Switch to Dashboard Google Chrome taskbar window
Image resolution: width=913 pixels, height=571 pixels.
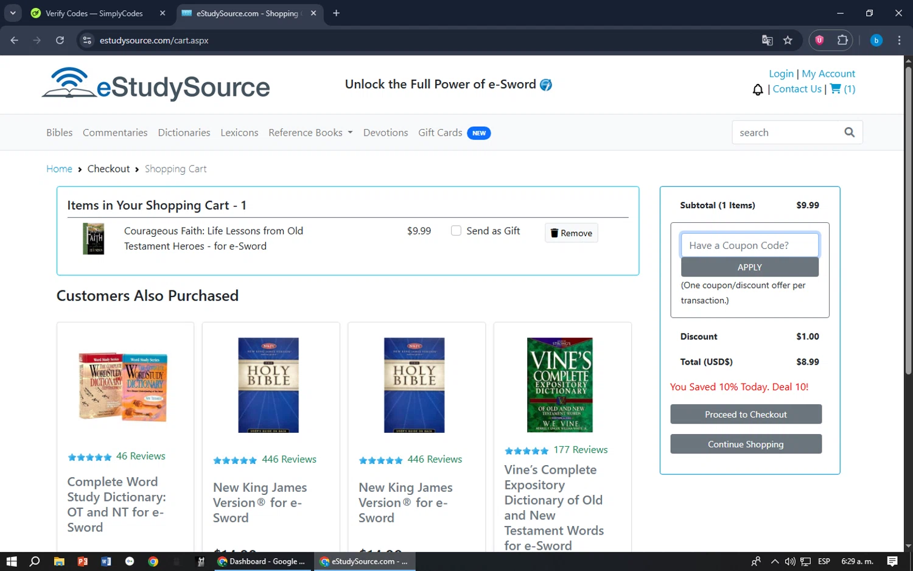262,561
